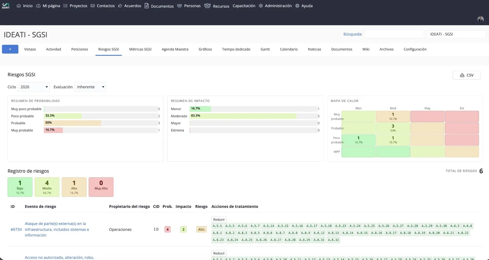Open the Wiki tab

(366, 49)
